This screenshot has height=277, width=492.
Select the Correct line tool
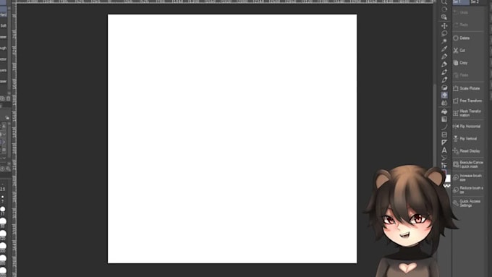click(444, 166)
